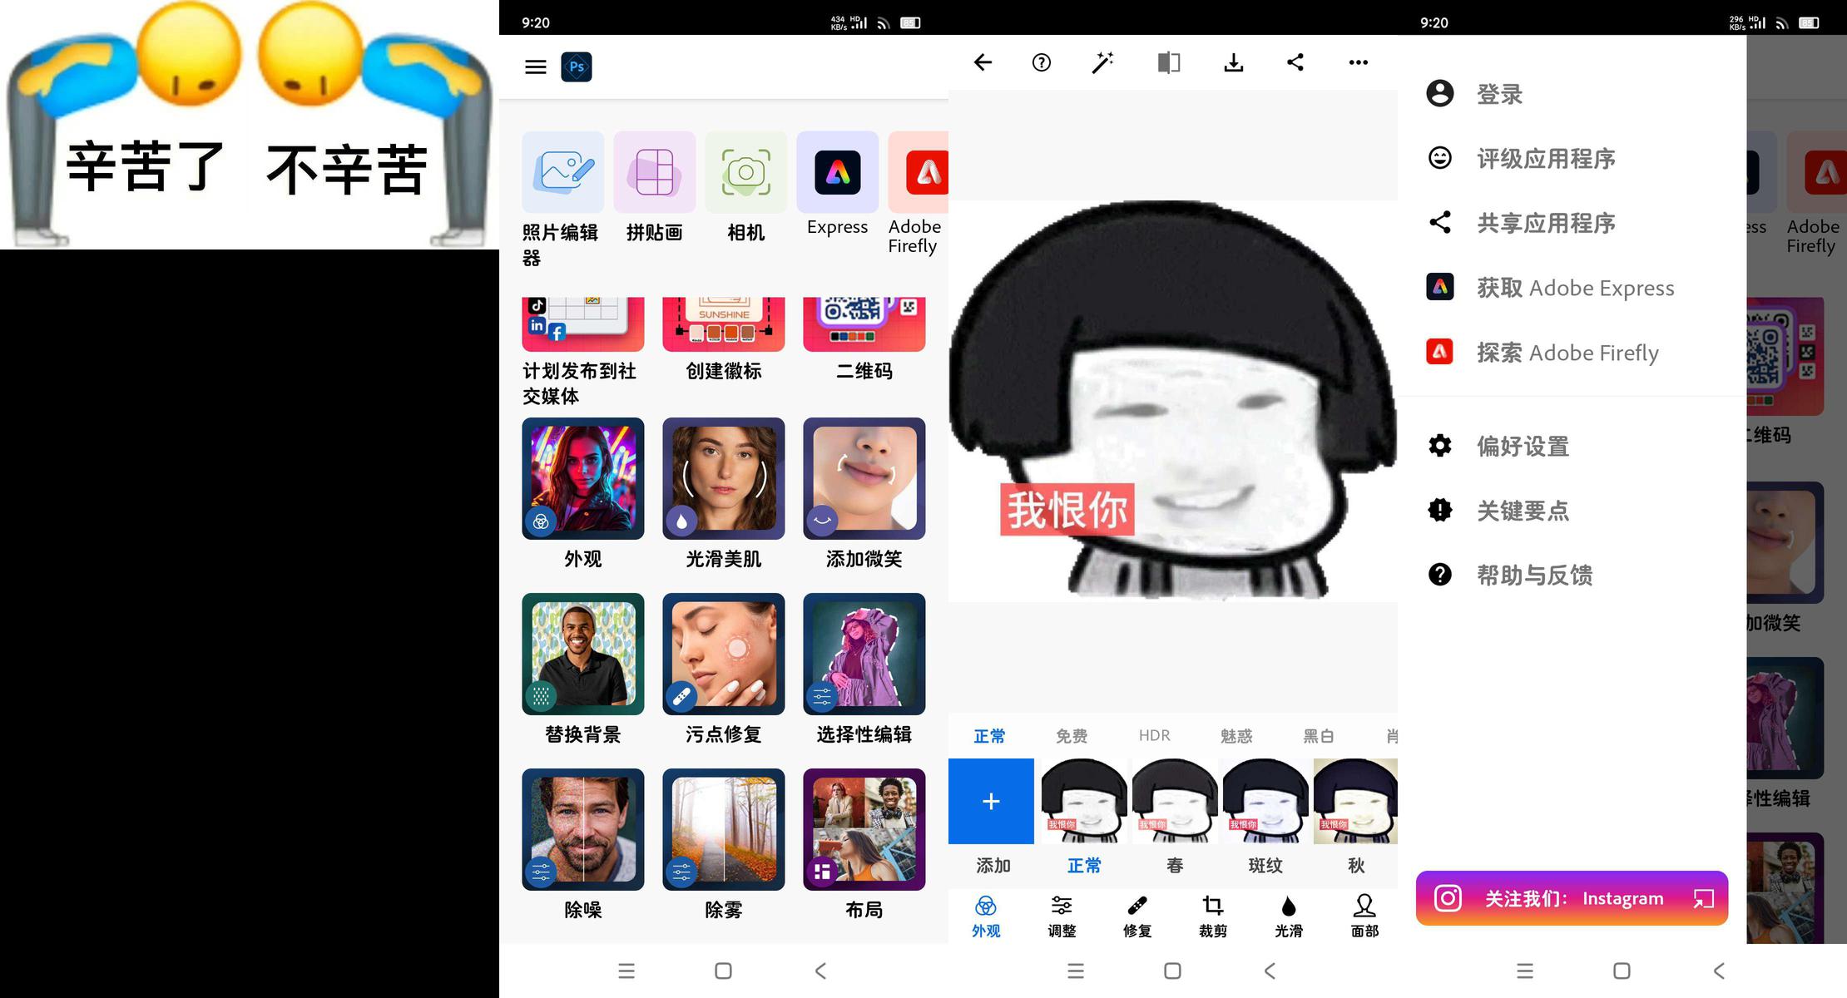Click the download/save icon in editor toolbar
Screen dimensions: 1847x998
click(x=1233, y=62)
